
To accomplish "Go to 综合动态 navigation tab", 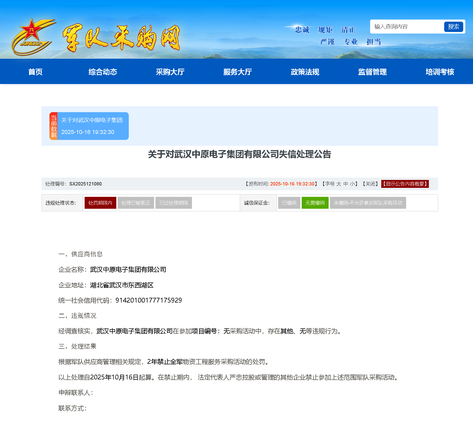I will coord(103,72).
